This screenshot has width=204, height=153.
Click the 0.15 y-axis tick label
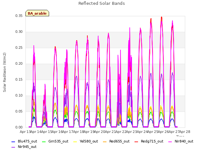pyautogui.click(x=19, y=79)
